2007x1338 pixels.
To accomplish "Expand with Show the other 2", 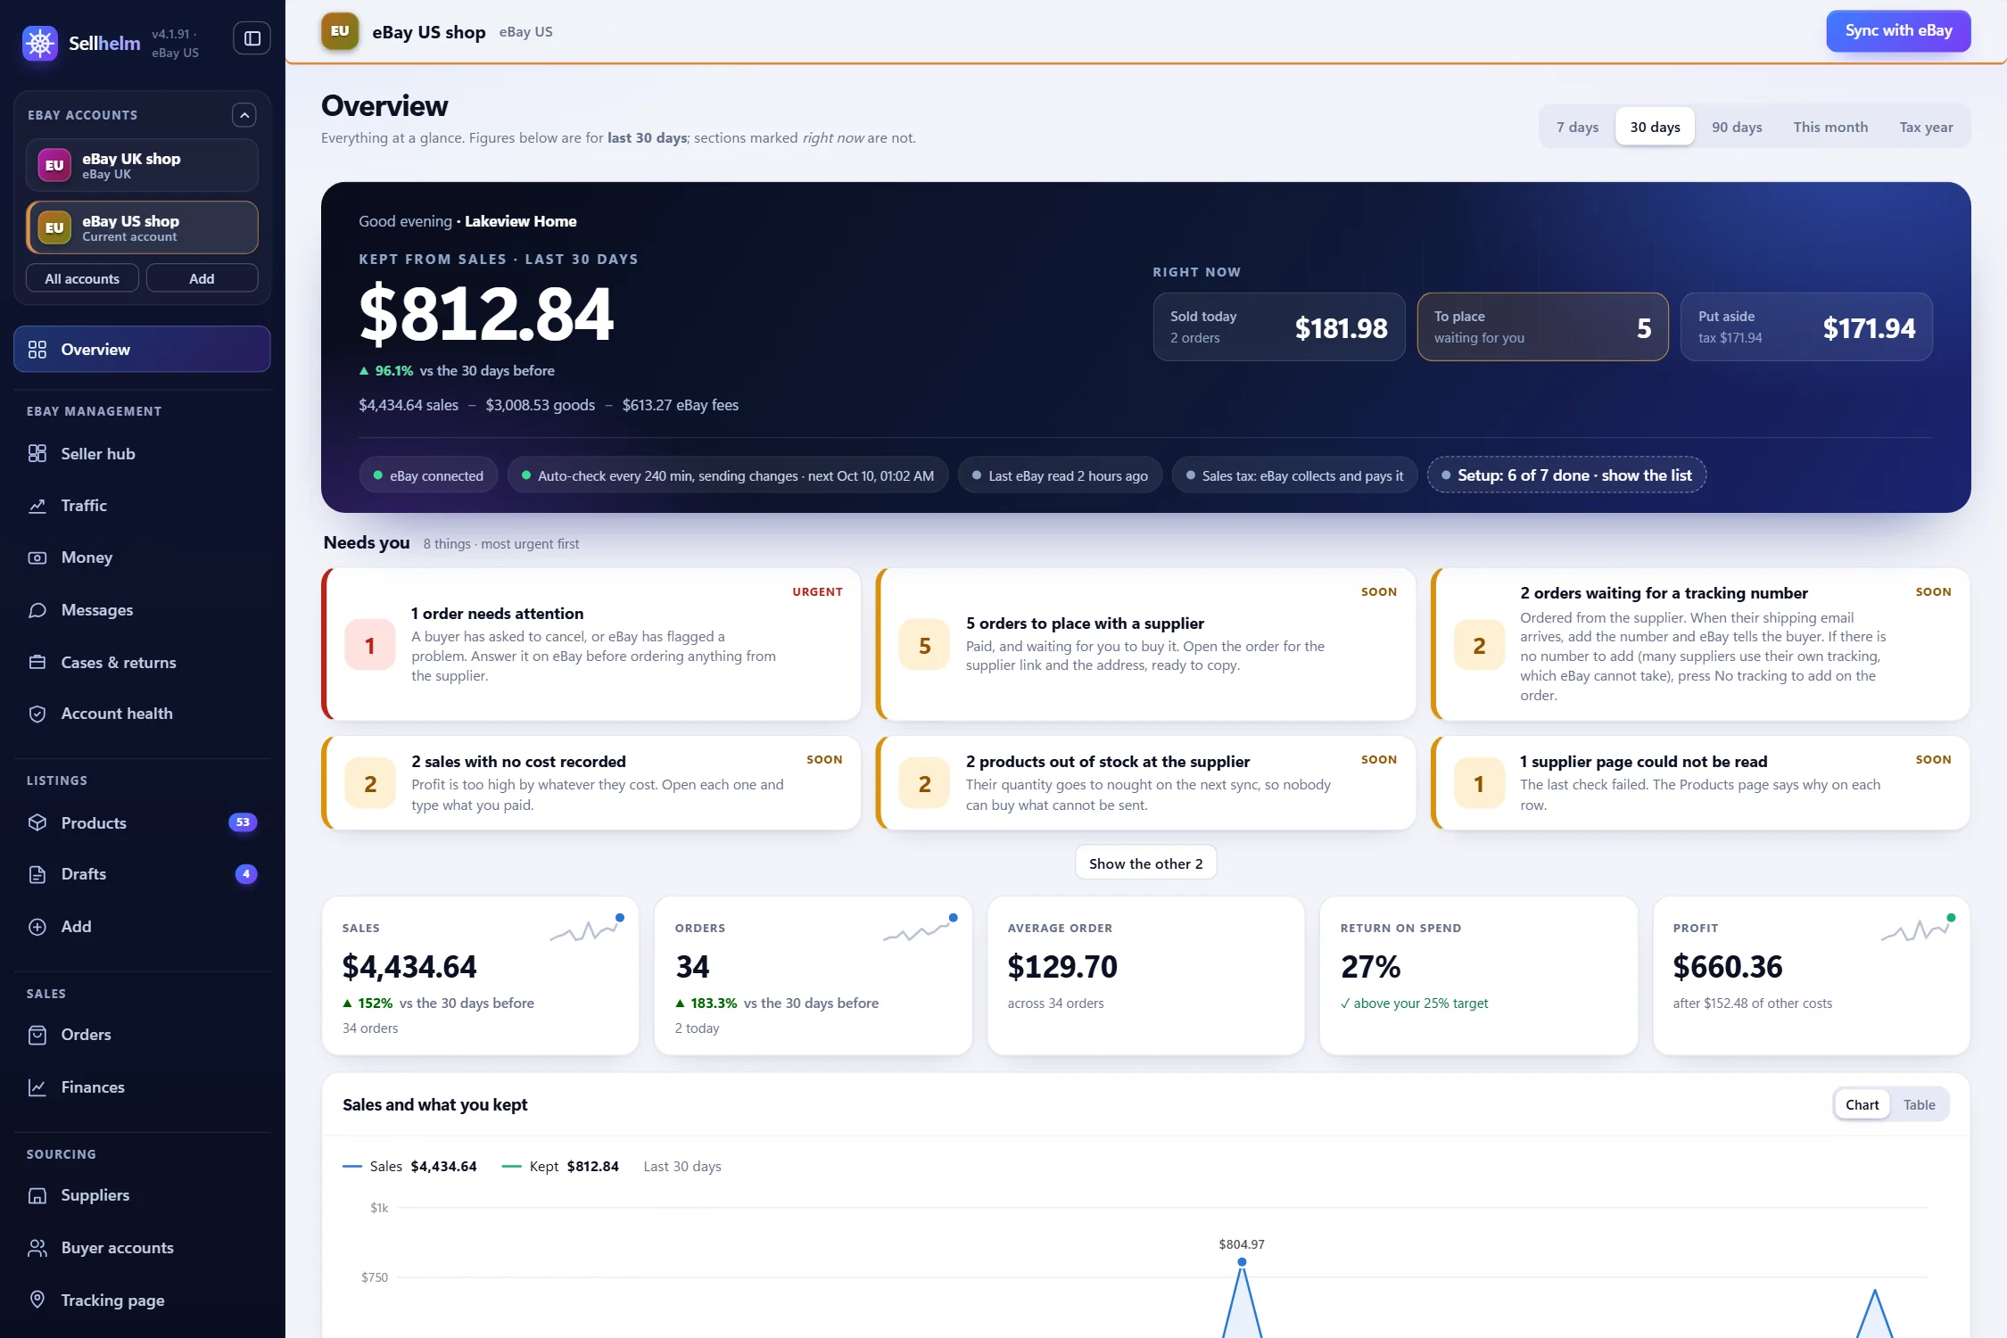I will tap(1145, 863).
